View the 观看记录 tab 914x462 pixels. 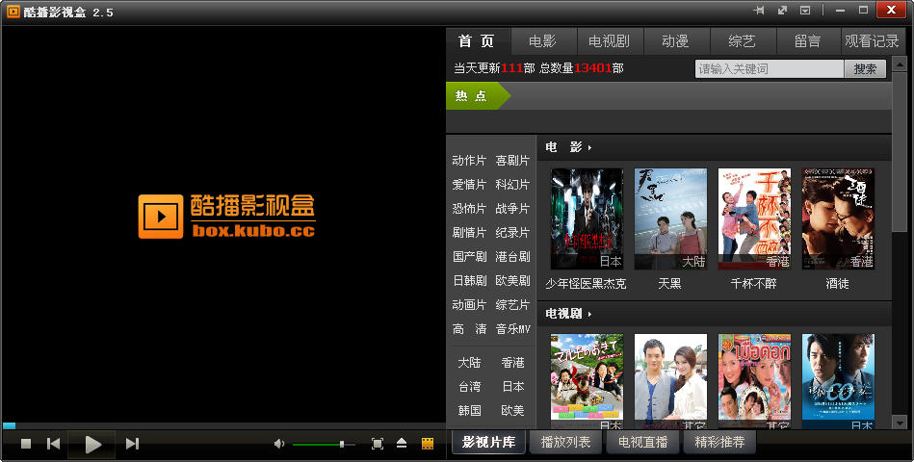[x=873, y=40]
